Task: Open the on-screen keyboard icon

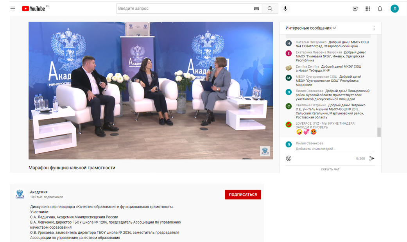Action: (x=256, y=9)
